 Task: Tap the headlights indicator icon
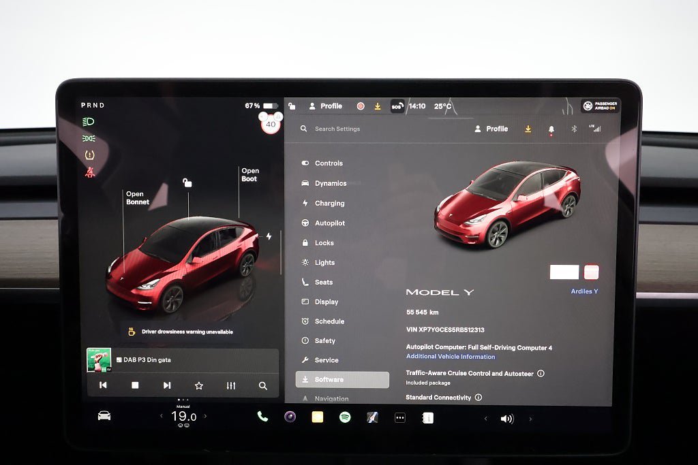coord(89,122)
